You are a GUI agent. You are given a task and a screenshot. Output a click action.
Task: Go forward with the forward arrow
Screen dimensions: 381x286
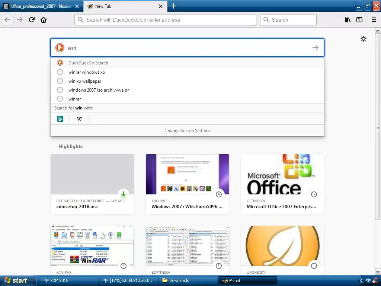[20, 20]
